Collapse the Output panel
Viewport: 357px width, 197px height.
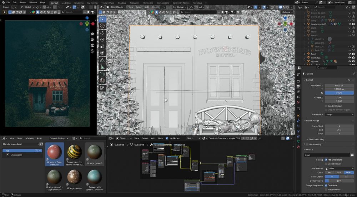tap(305, 149)
